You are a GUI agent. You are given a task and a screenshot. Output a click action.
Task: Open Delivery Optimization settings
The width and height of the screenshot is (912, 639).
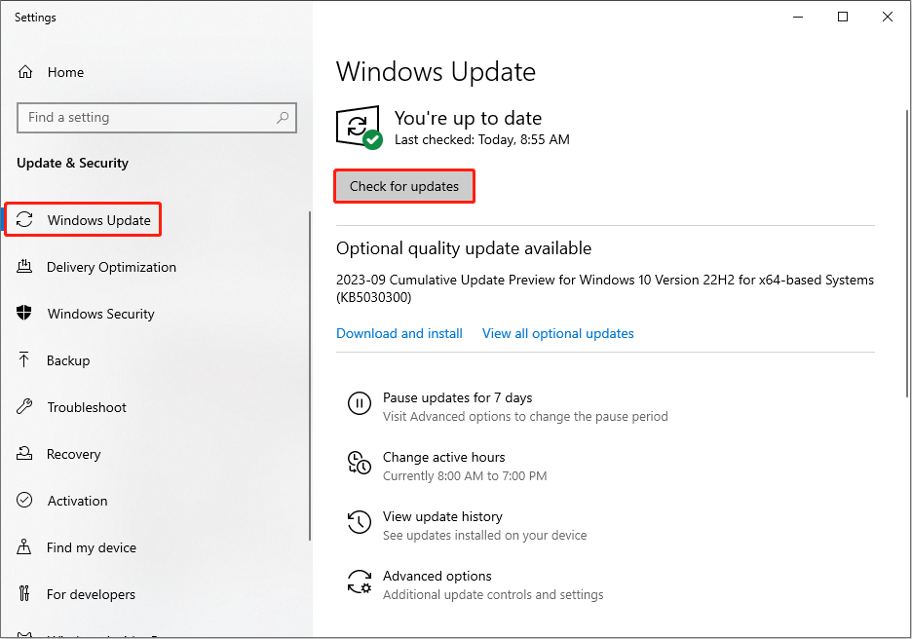pyautogui.click(x=111, y=267)
